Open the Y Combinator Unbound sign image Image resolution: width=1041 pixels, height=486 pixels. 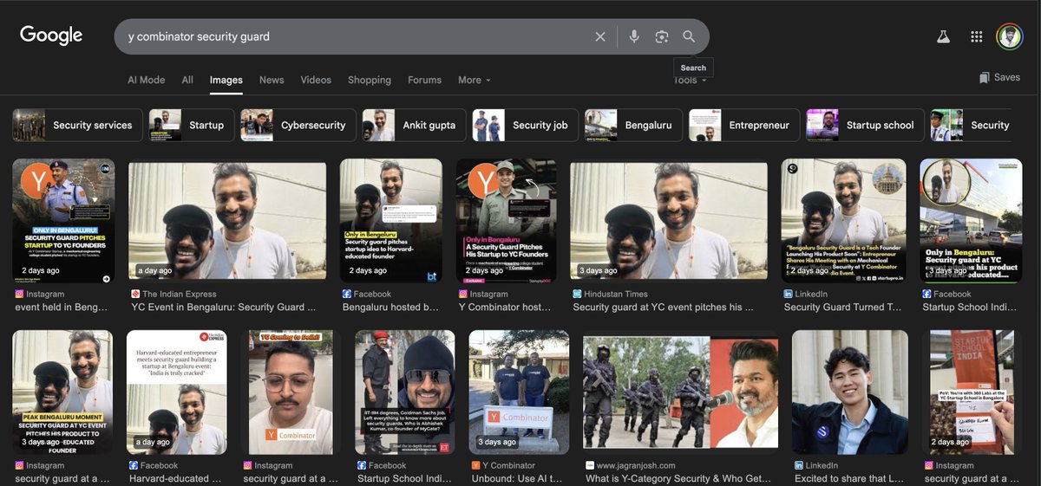point(519,392)
